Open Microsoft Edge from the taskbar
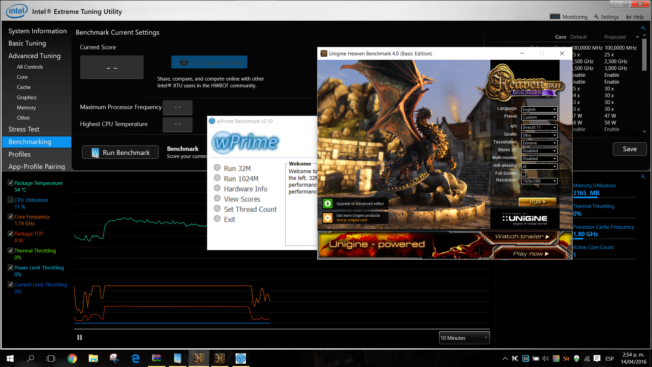Viewport: 652px width, 367px height. click(x=135, y=359)
